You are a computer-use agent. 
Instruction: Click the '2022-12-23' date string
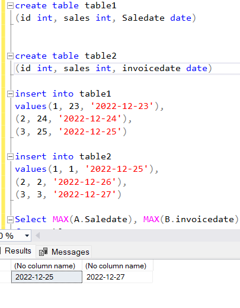coord(122,107)
